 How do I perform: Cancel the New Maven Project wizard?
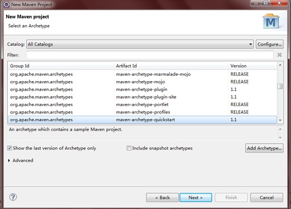coord(267,198)
